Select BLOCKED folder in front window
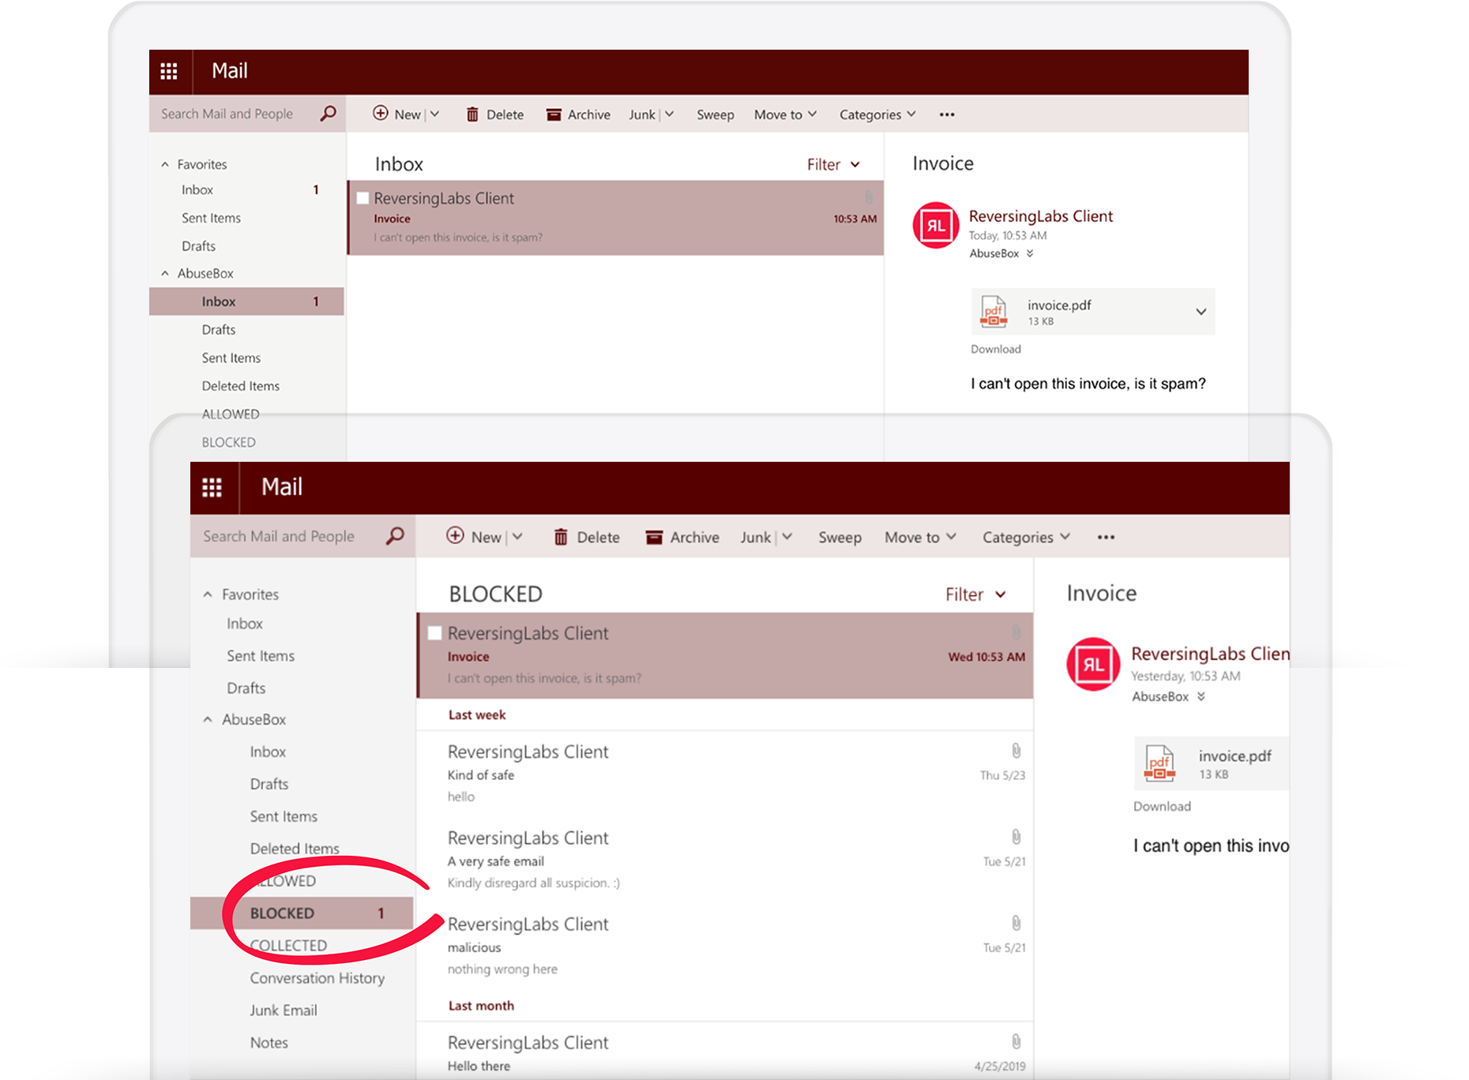Viewport: 1469px width, 1080px height. [x=302, y=913]
